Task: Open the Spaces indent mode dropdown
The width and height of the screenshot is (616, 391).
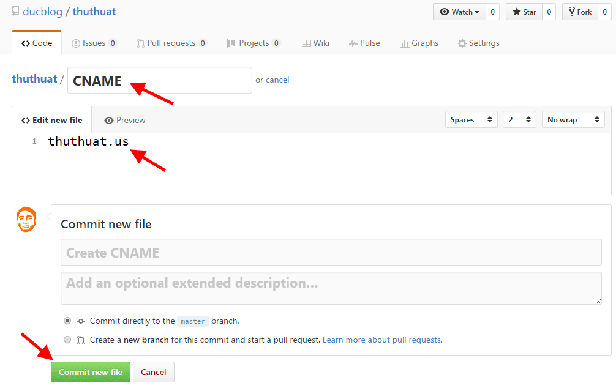Action: pos(471,120)
